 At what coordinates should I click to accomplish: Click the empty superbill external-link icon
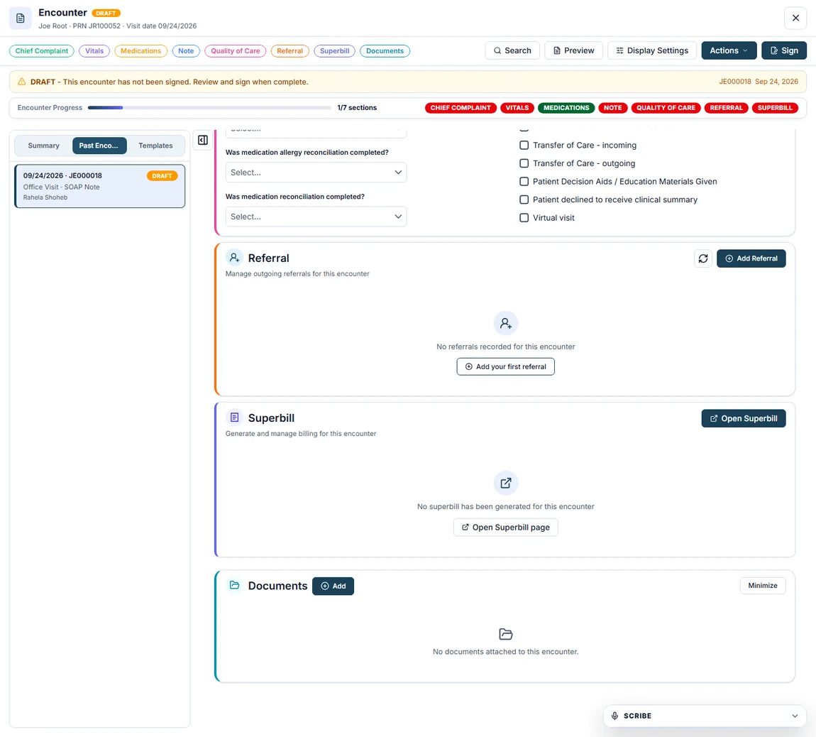point(505,484)
